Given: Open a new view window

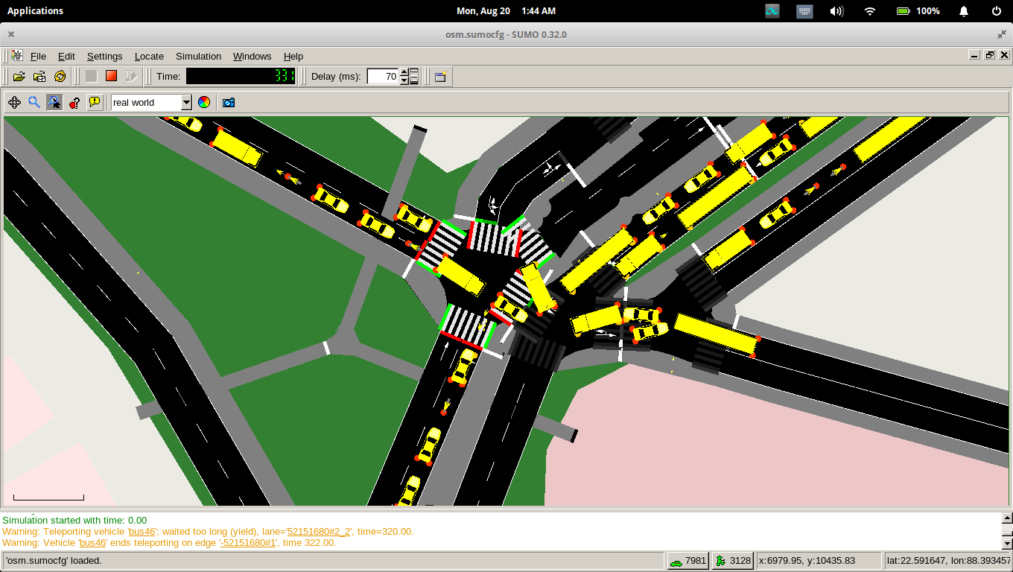Looking at the screenshot, I should point(439,76).
